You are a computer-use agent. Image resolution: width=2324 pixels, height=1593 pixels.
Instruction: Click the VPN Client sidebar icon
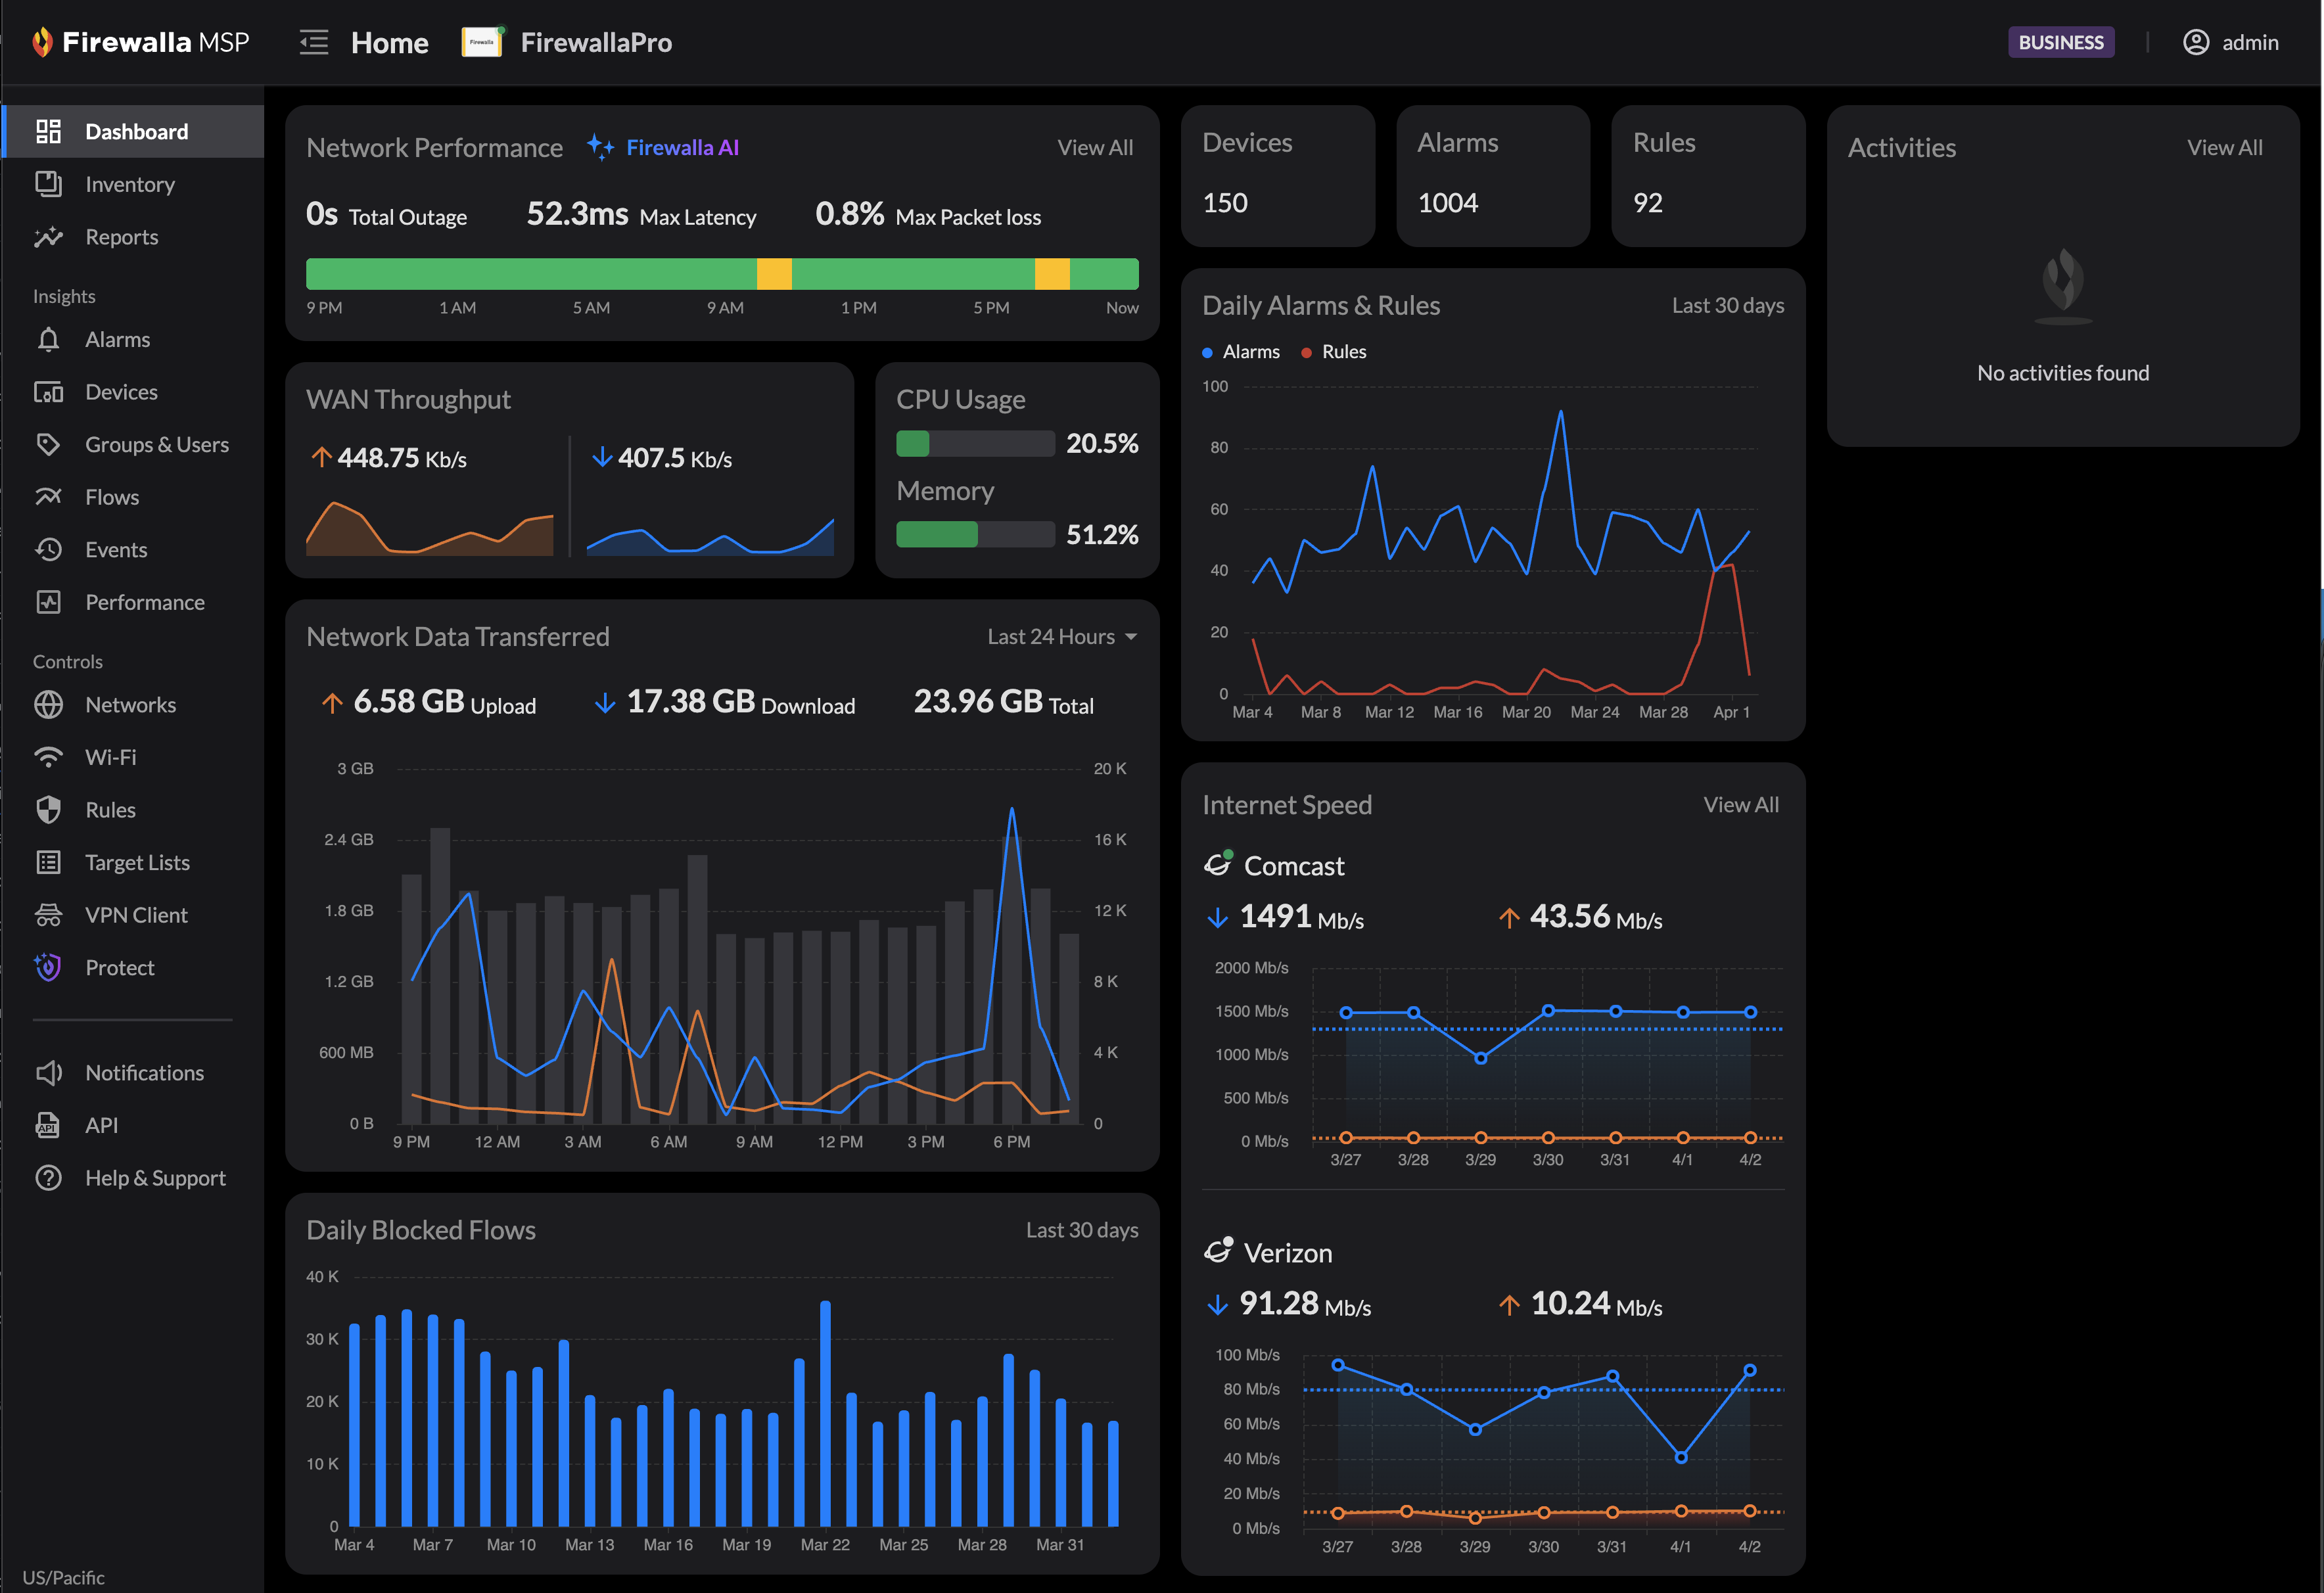(48, 915)
